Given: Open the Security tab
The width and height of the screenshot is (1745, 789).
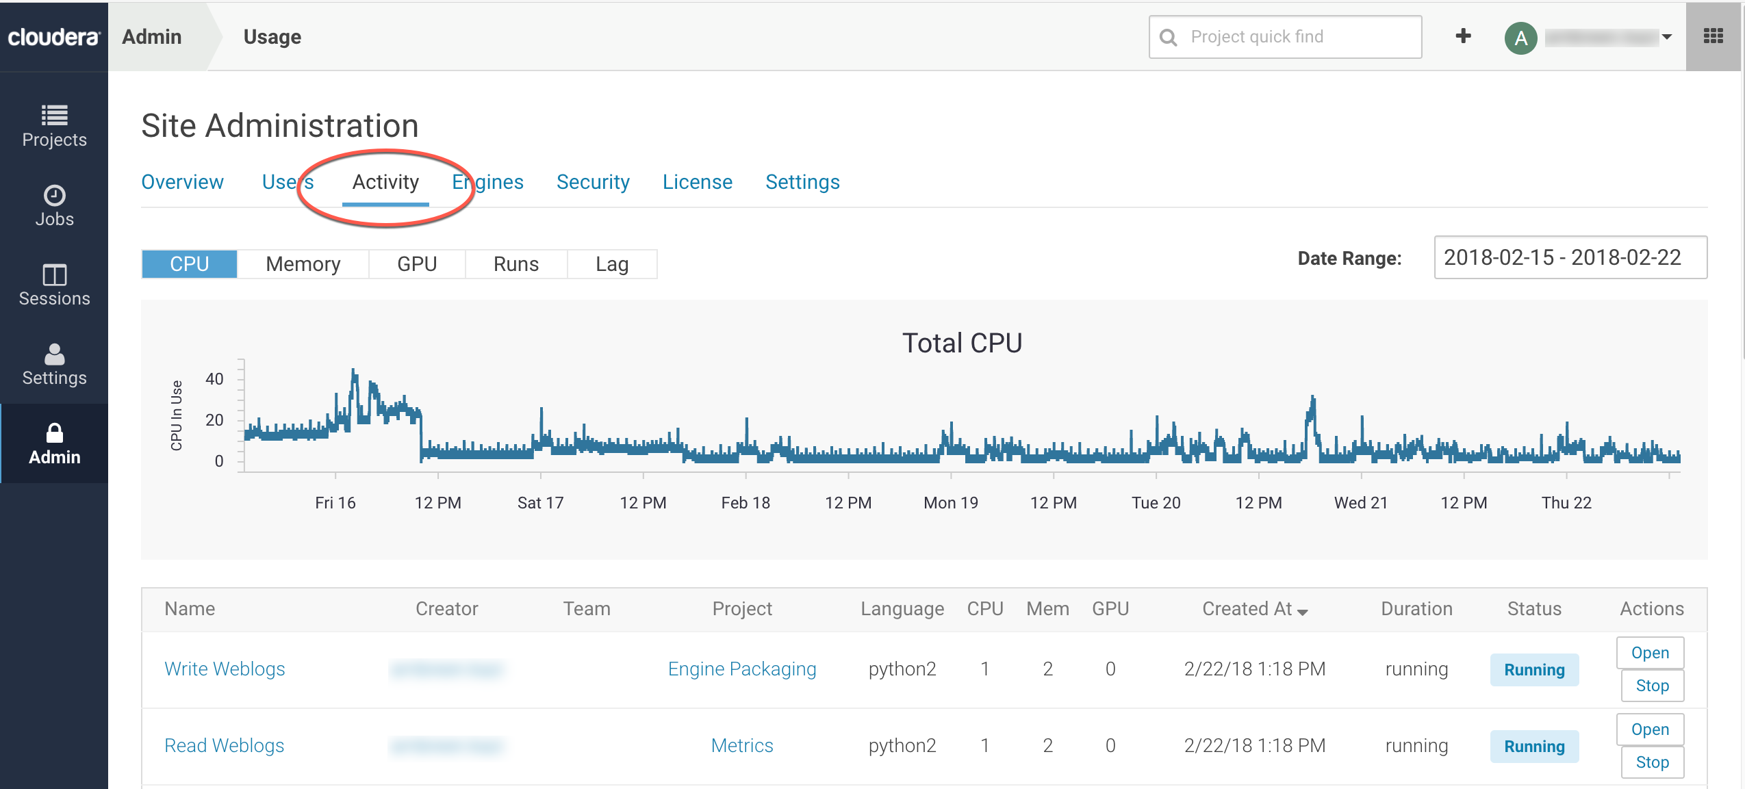Looking at the screenshot, I should click(592, 182).
